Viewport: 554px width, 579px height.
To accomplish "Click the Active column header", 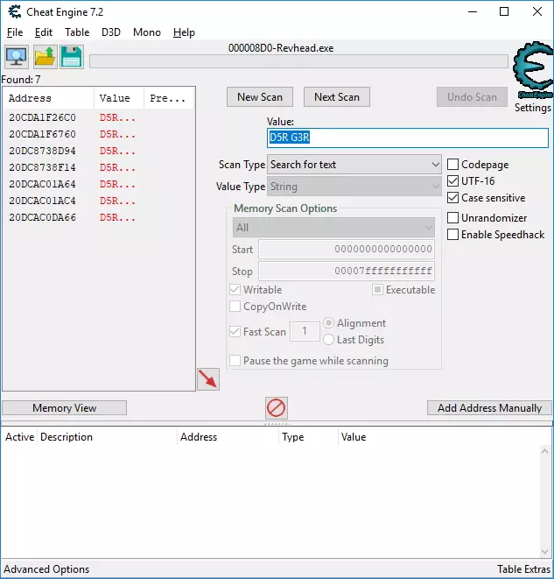I will point(19,437).
